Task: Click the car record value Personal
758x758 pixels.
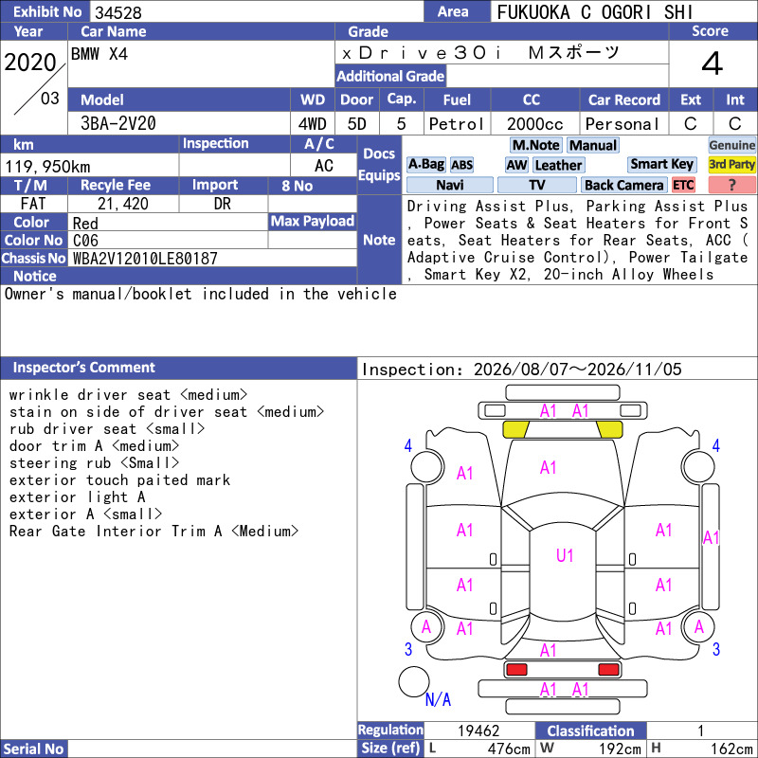Action: (x=622, y=124)
